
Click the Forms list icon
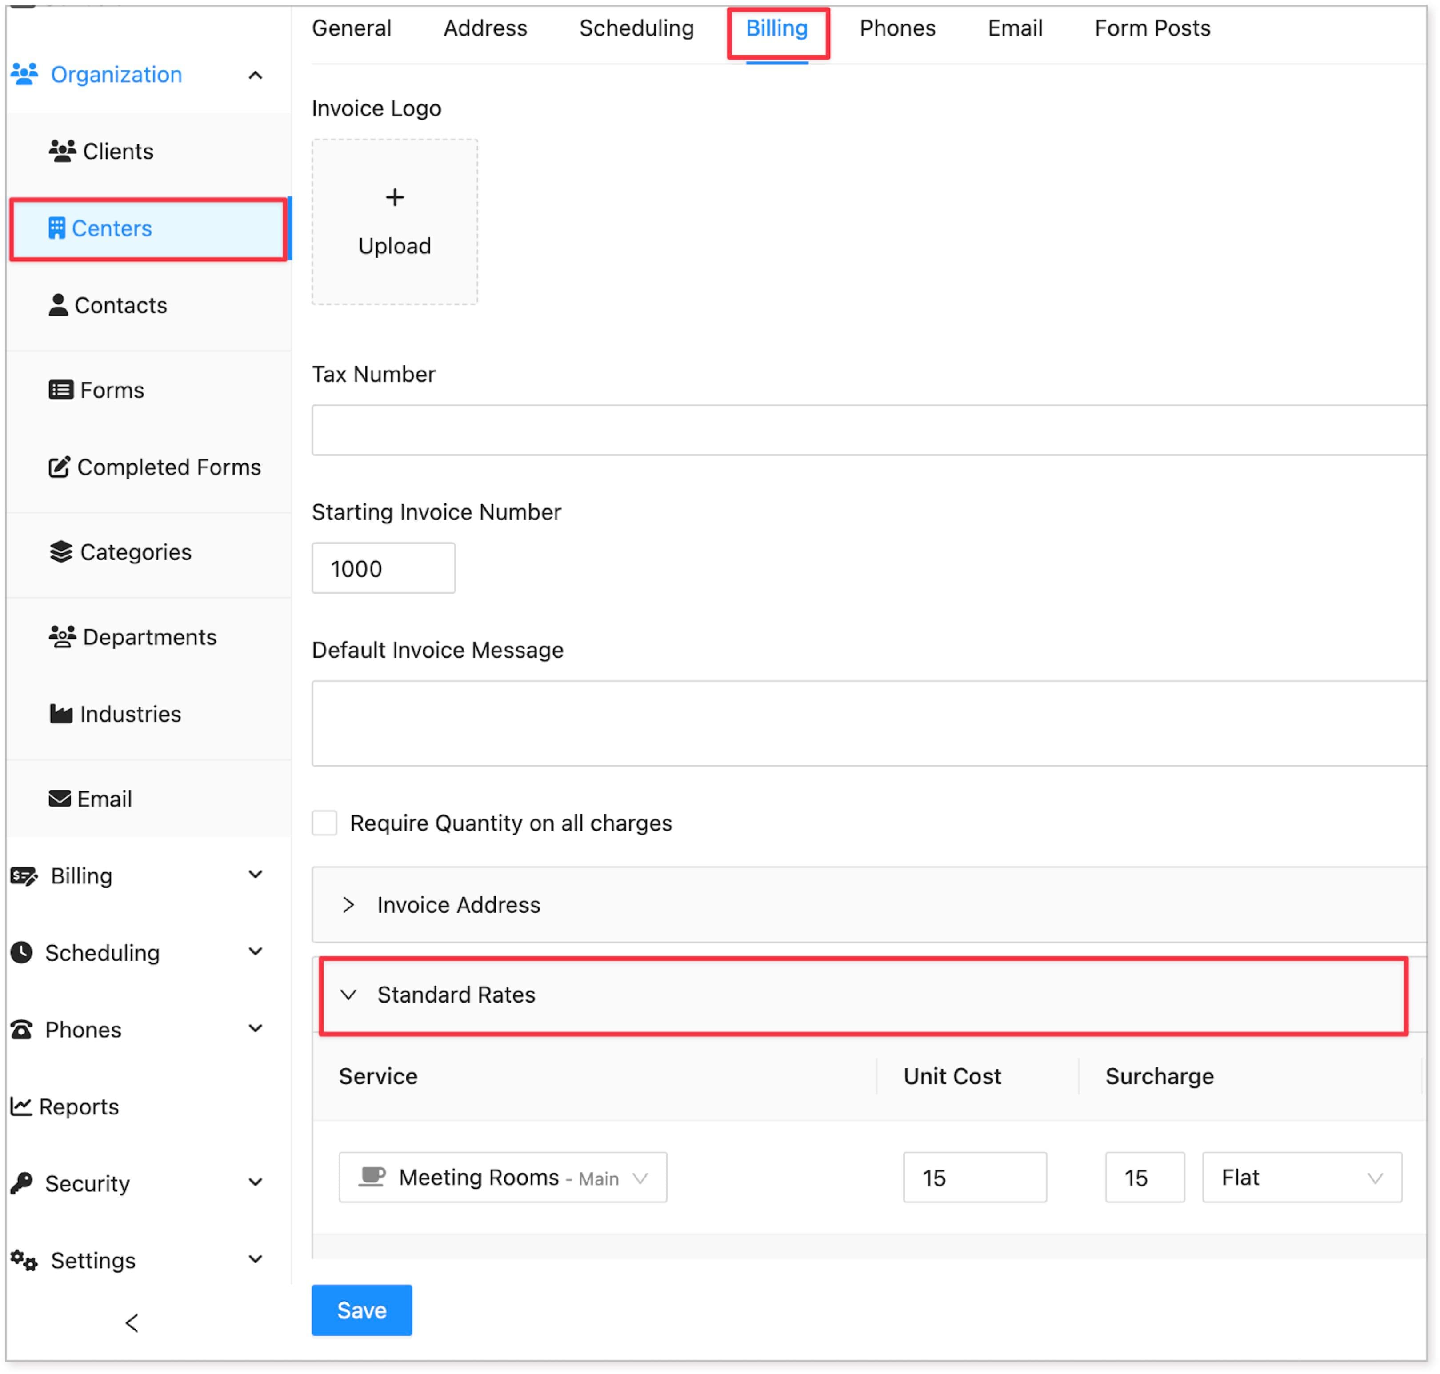point(61,390)
